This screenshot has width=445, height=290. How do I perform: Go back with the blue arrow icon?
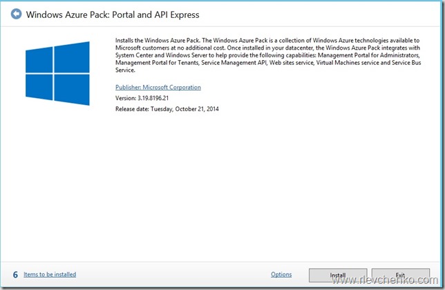tap(16, 14)
